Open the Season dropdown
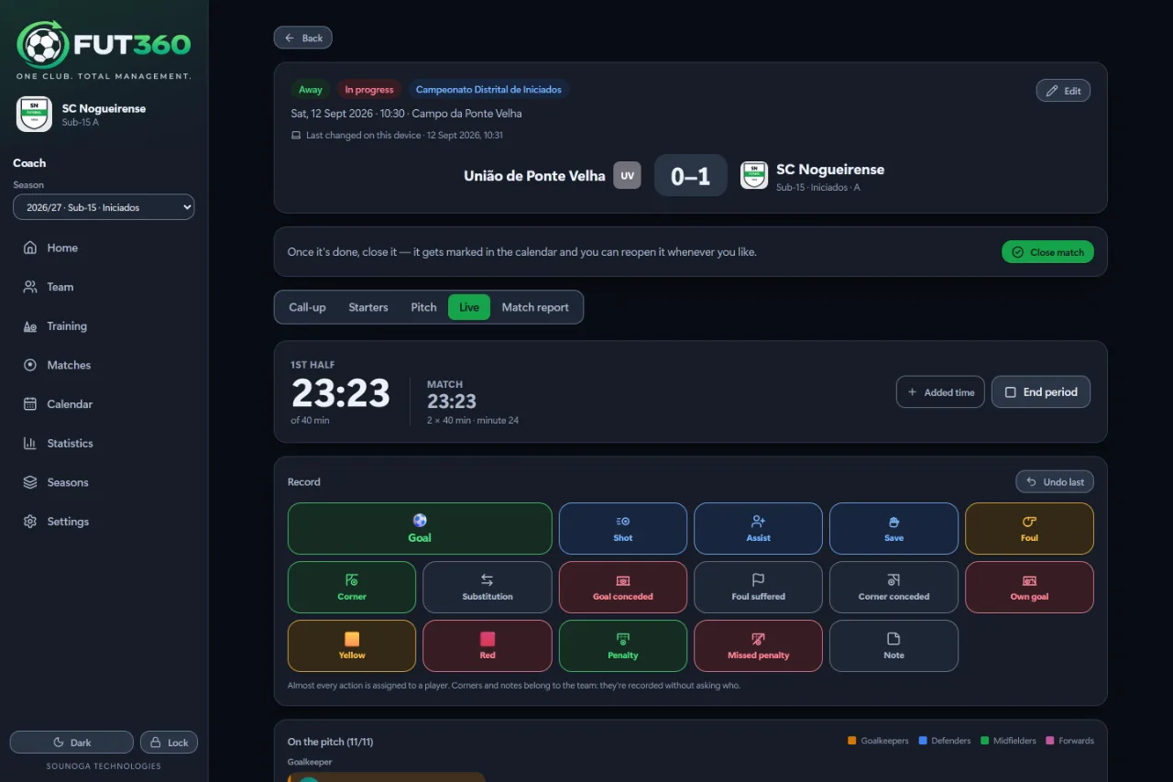Image resolution: width=1173 pixels, height=782 pixels. [x=104, y=207]
